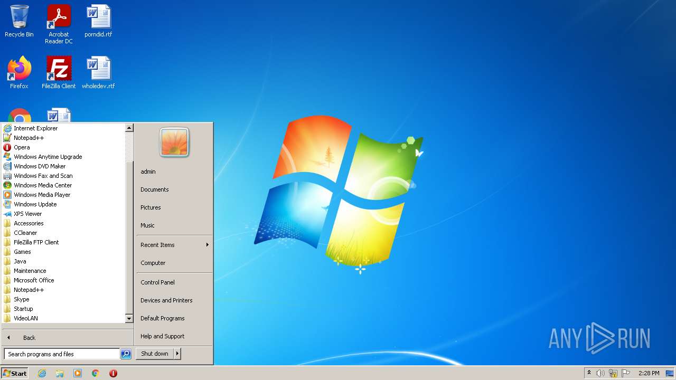The image size is (676, 380).
Task: Open Computer from Start menu
Action: point(174,263)
